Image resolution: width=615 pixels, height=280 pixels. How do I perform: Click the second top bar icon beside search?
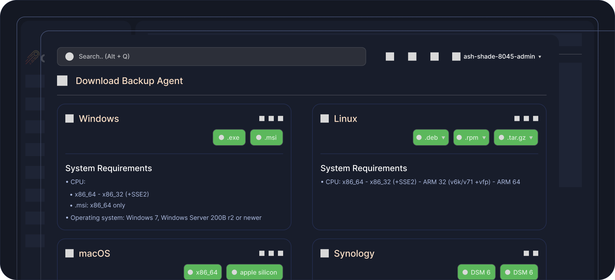412,57
